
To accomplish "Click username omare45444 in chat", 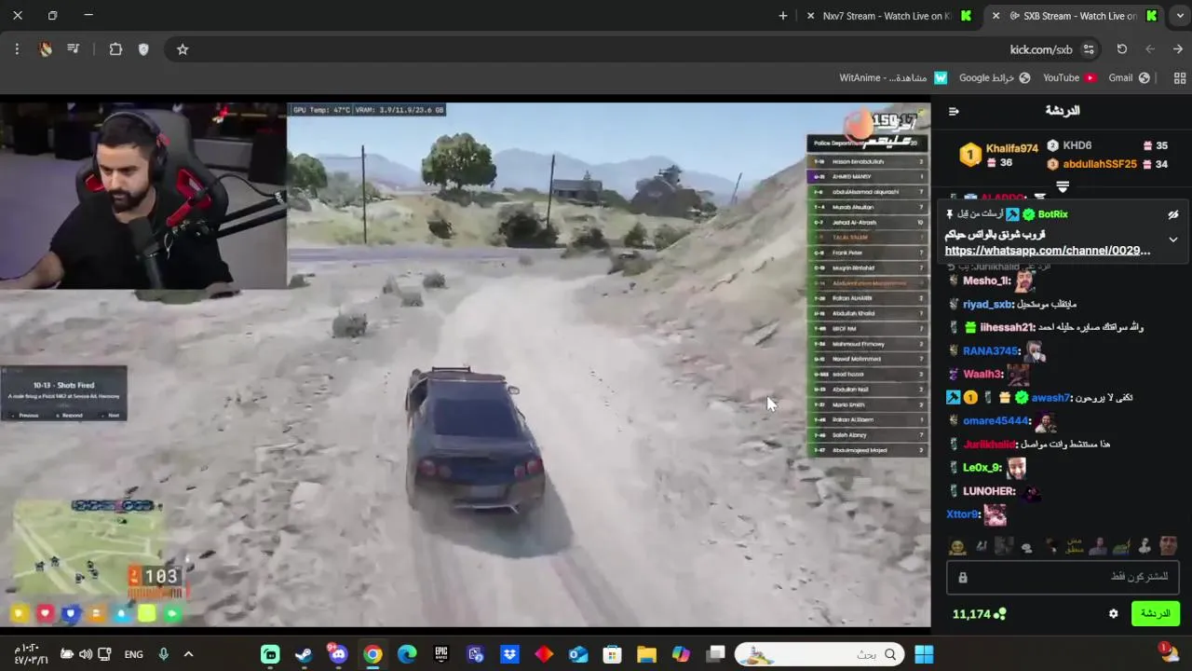I will [996, 421].
